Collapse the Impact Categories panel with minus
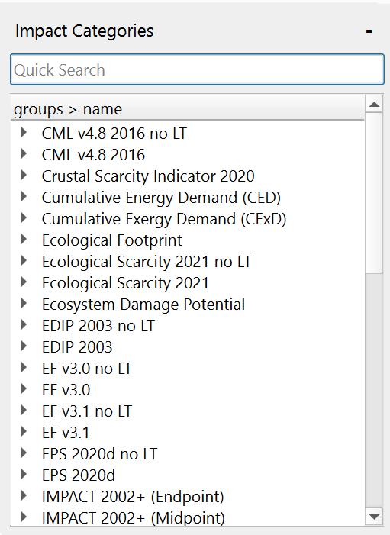The image size is (390, 535). (x=369, y=31)
